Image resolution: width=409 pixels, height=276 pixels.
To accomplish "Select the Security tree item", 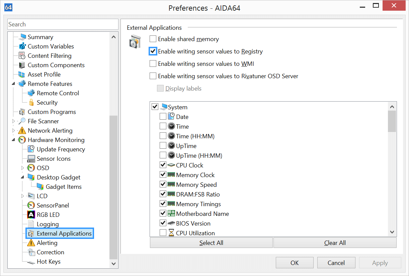I will (47, 103).
